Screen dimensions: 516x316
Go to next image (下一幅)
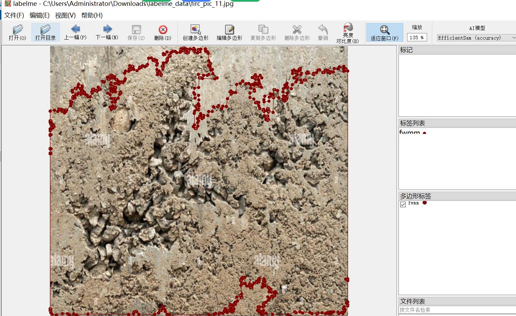107,33
